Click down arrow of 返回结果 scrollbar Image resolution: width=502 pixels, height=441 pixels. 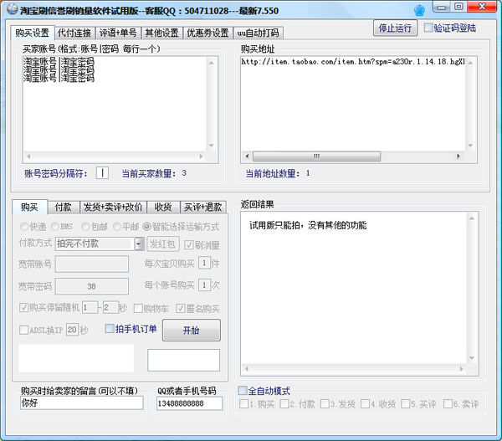point(472,357)
